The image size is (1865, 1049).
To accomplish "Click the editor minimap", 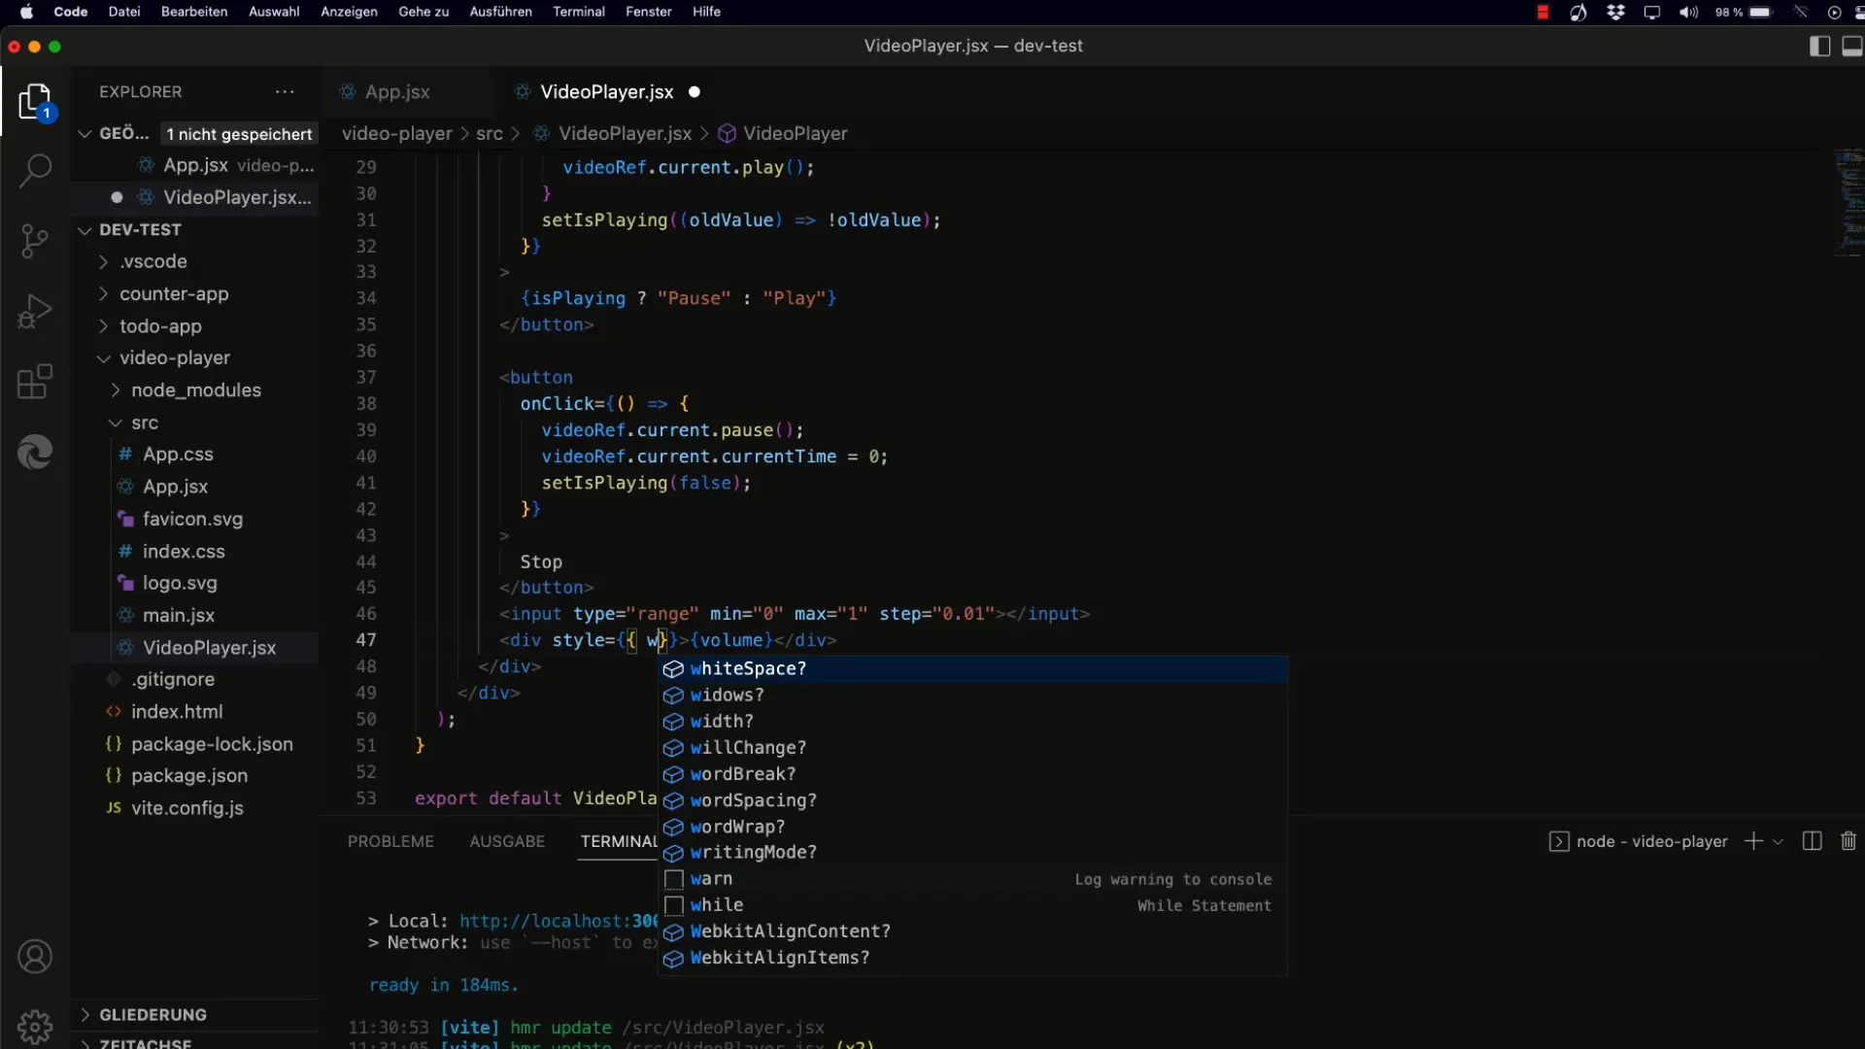I will click(x=1848, y=204).
